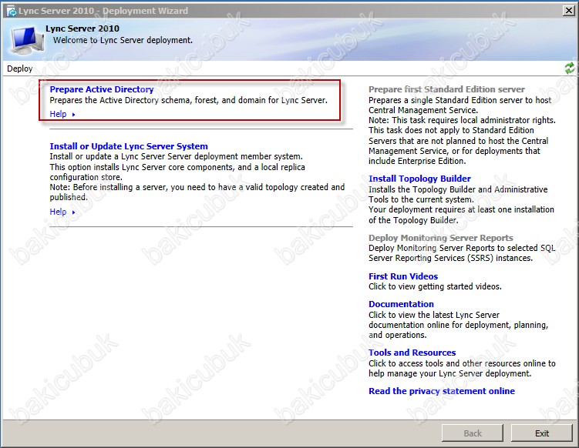The image size is (579, 448).
Task: Click 'Welcome to Lync Server deployment.' text
Action: [123, 40]
